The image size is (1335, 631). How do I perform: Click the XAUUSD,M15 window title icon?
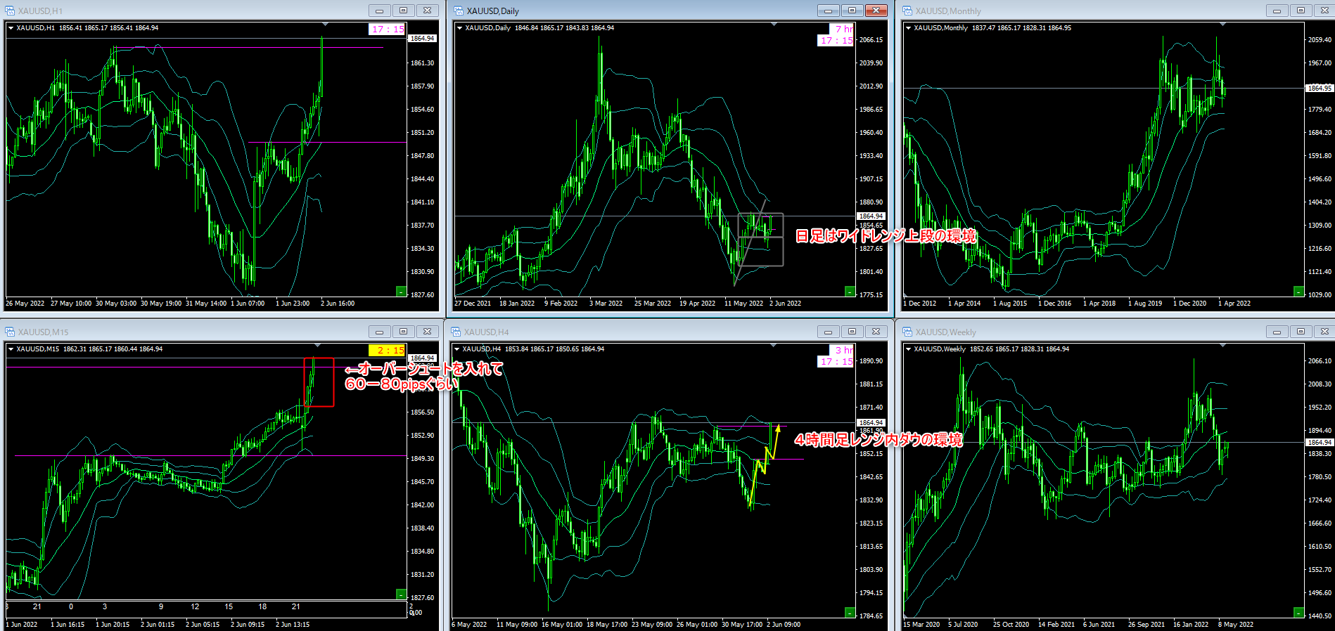(x=10, y=332)
